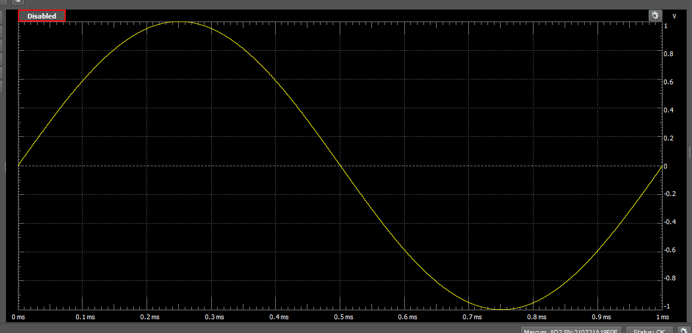
Task: Click the gear icon in the top toolbar
Action: 18,1
